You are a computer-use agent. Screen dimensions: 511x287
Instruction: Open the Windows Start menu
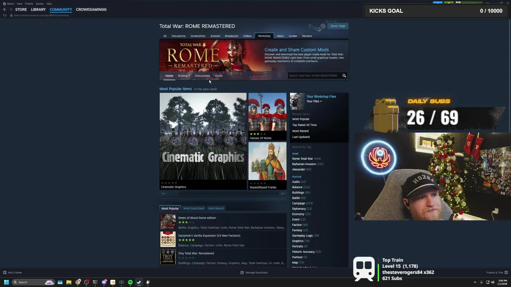click(x=6, y=282)
